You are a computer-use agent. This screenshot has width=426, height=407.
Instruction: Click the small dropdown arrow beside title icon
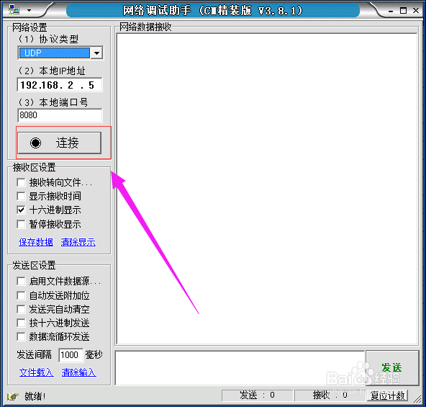[x=29, y=11]
